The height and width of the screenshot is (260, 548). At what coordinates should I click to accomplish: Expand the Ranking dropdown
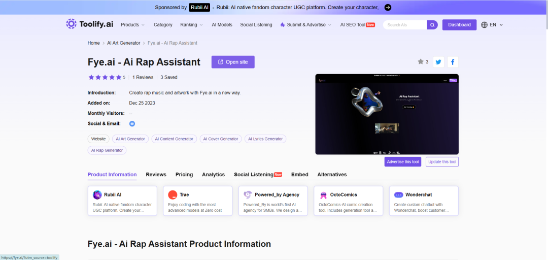[x=191, y=25]
